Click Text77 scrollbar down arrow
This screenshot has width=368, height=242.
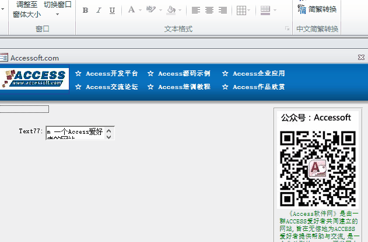coord(108,137)
